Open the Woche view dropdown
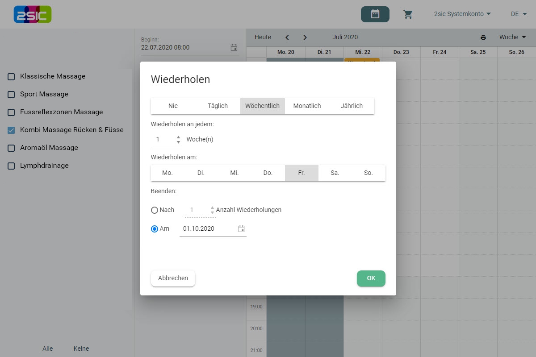Screen dimensions: 536x357 click(x=512, y=37)
